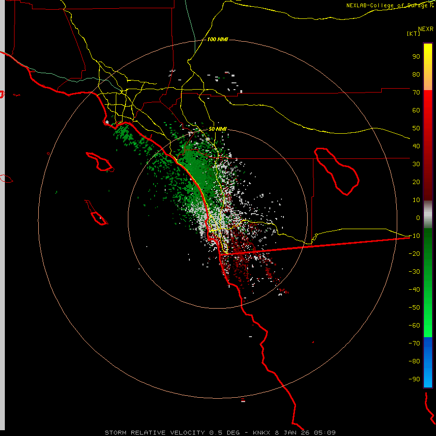Click the 70 value on velocity scale

point(416,93)
